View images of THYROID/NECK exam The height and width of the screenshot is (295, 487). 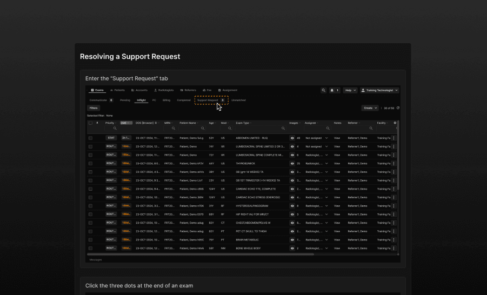click(292, 163)
